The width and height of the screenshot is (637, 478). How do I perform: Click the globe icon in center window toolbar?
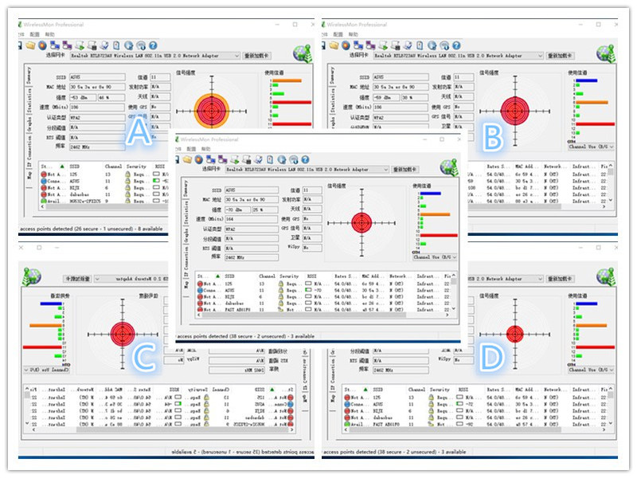(282, 160)
